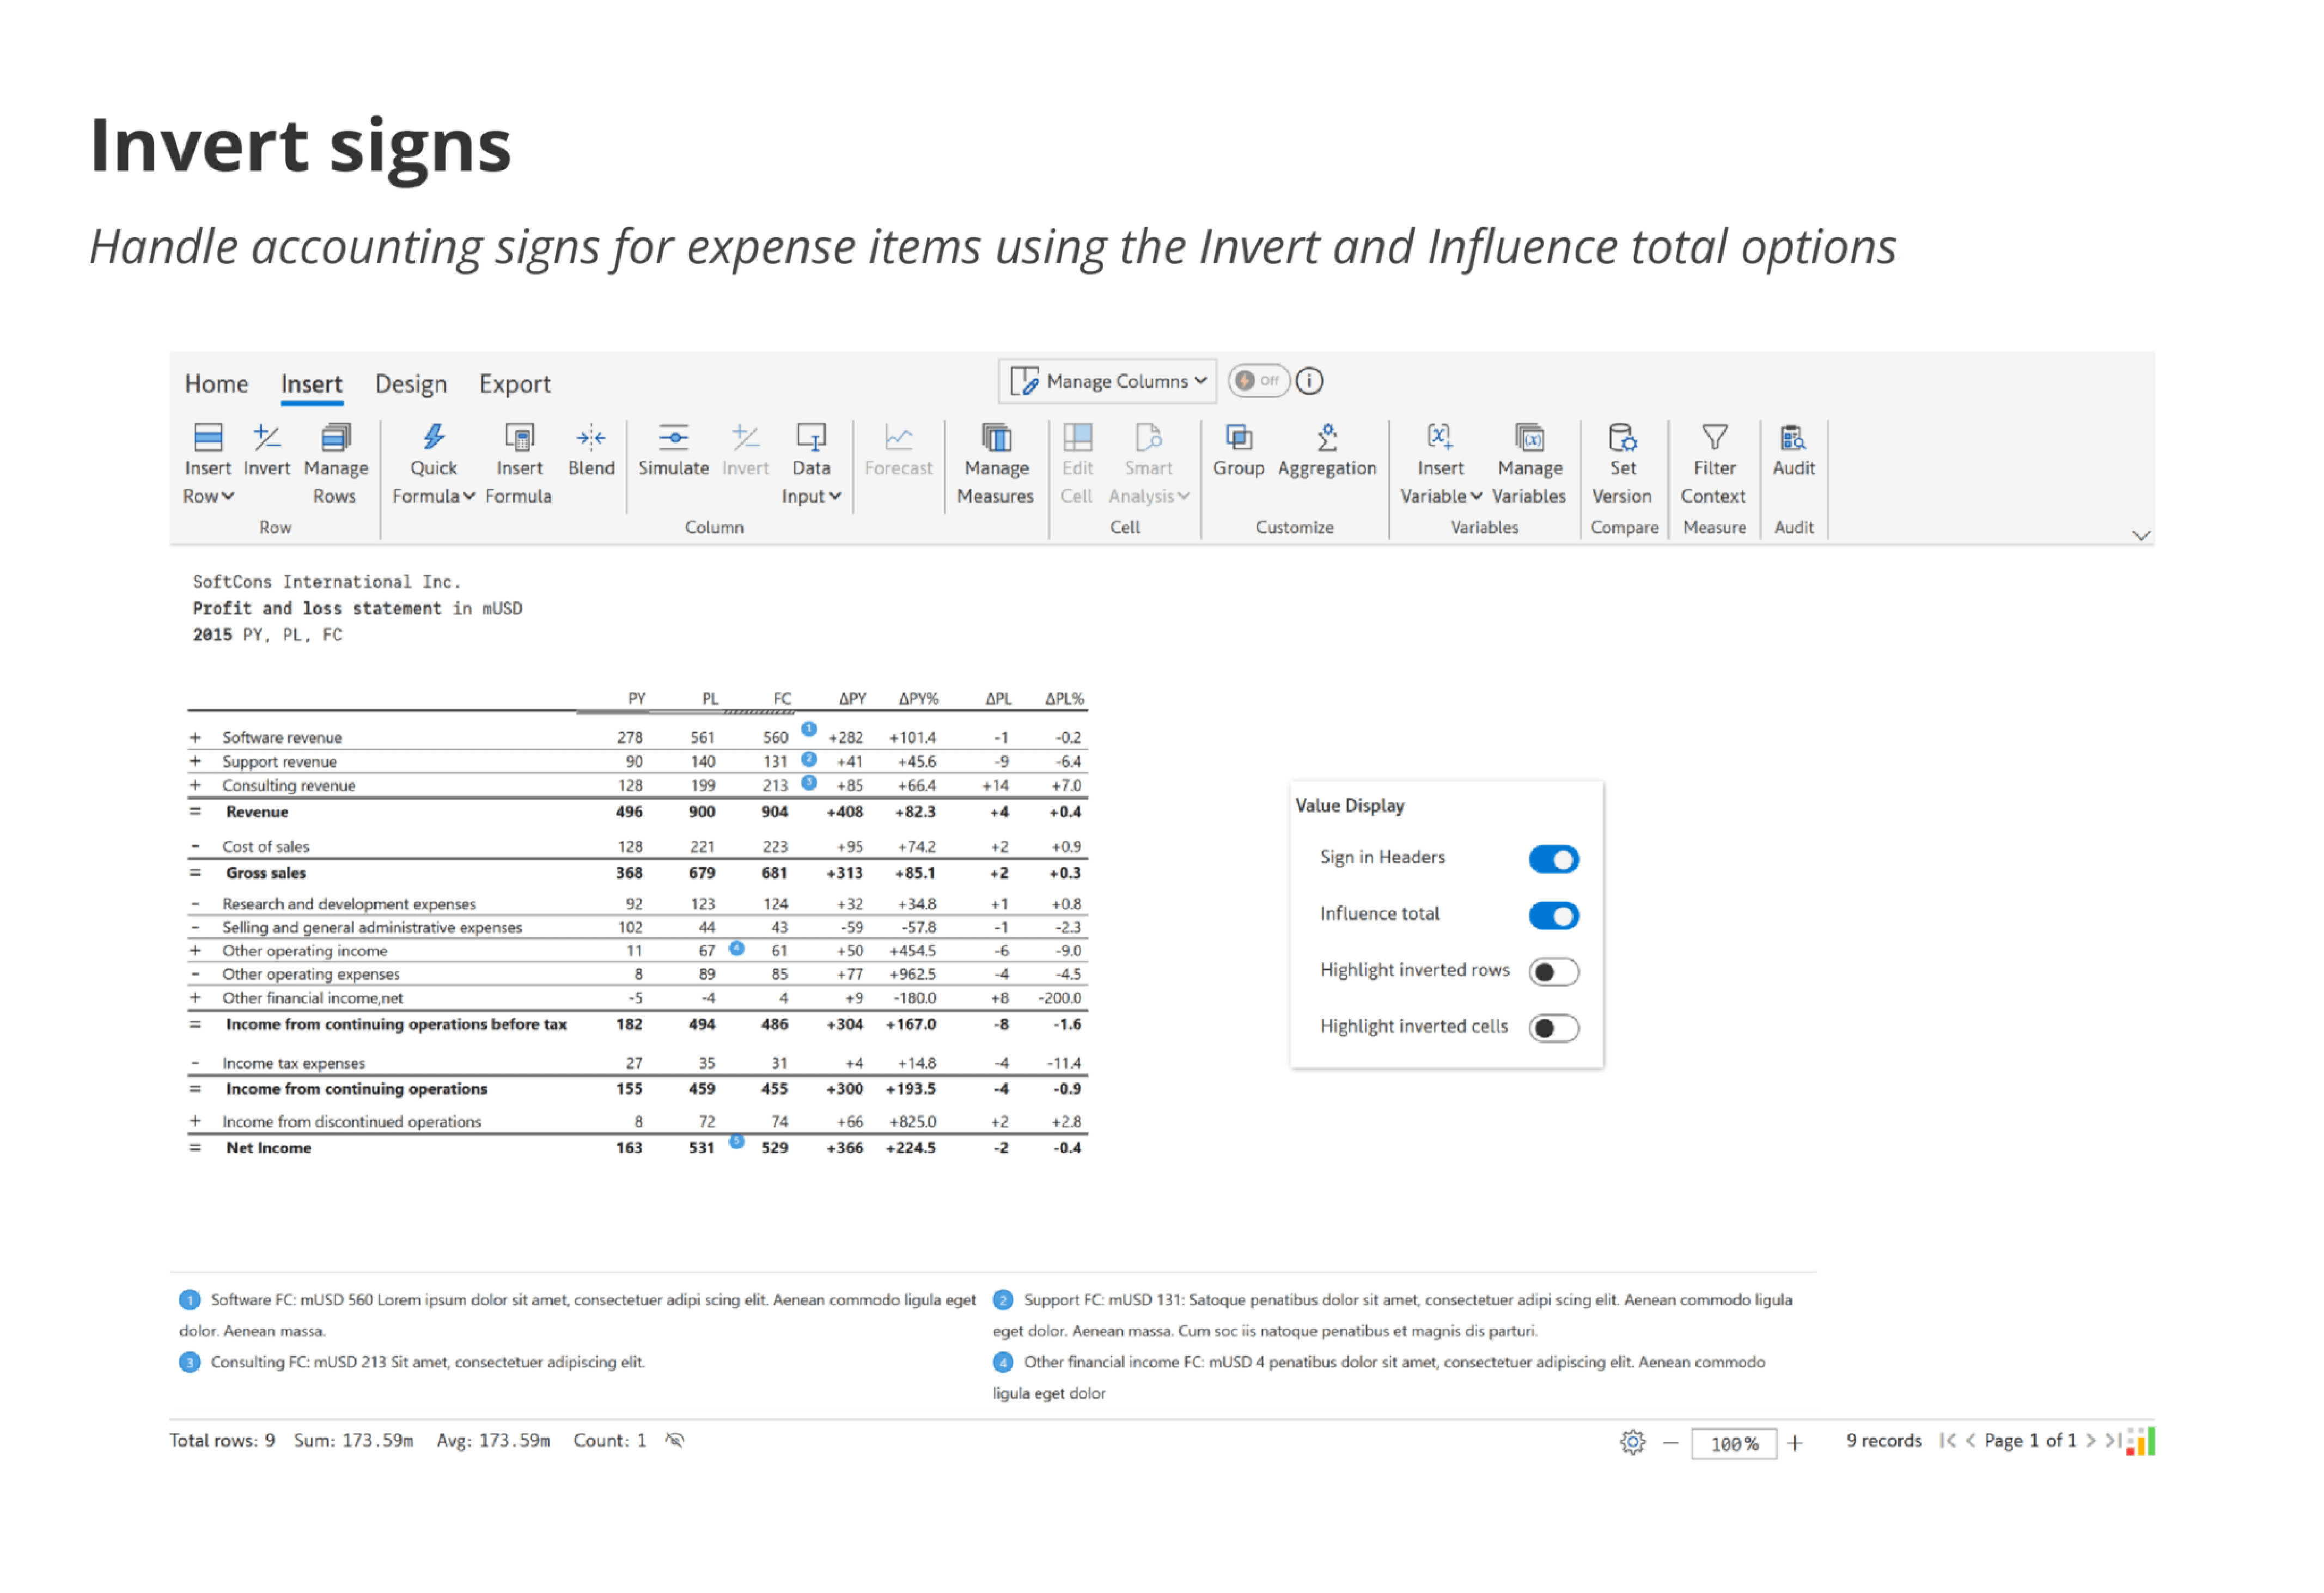Click Cost of sales row label
The height and width of the screenshot is (1593, 2324).
(265, 847)
